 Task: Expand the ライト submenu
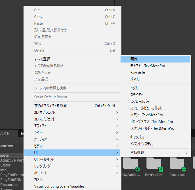[x=72, y=133]
